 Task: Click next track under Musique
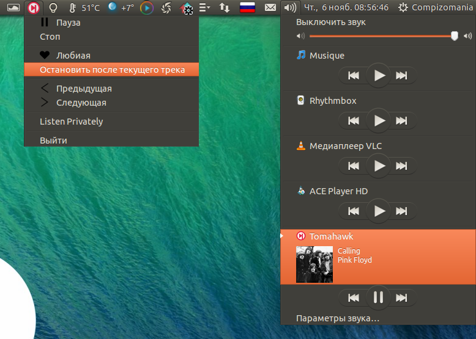pyautogui.click(x=401, y=75)
